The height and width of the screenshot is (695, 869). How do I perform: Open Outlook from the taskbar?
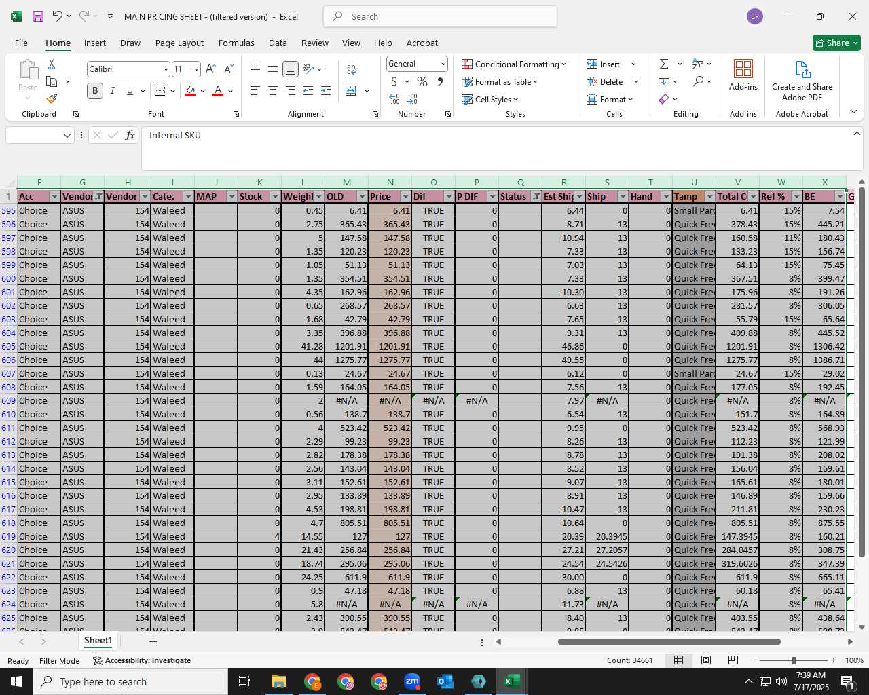pyautogui.click(x=445, y=681)
